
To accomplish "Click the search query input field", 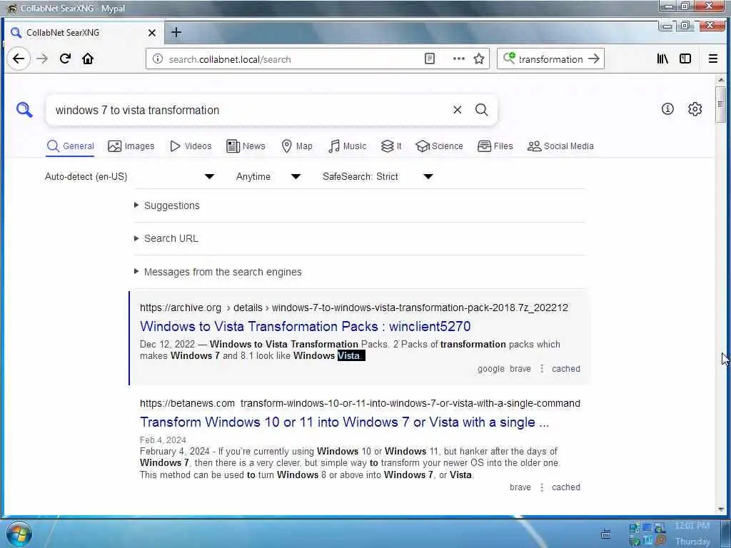I will pos(249,110).
